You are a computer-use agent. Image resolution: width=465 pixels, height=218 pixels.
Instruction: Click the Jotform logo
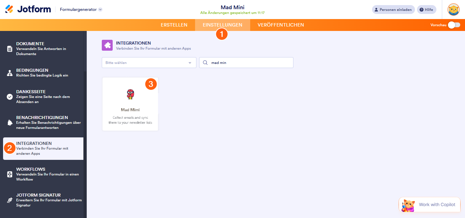click(28, 10)
